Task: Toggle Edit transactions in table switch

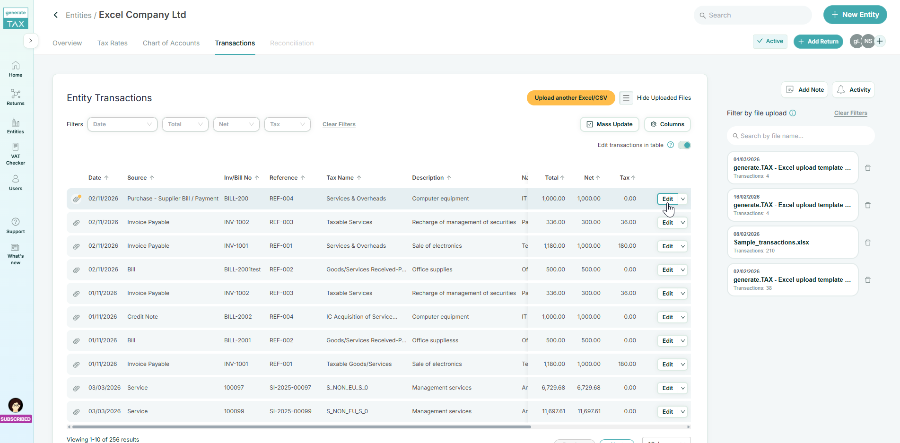Action: (x=684, y=145)
